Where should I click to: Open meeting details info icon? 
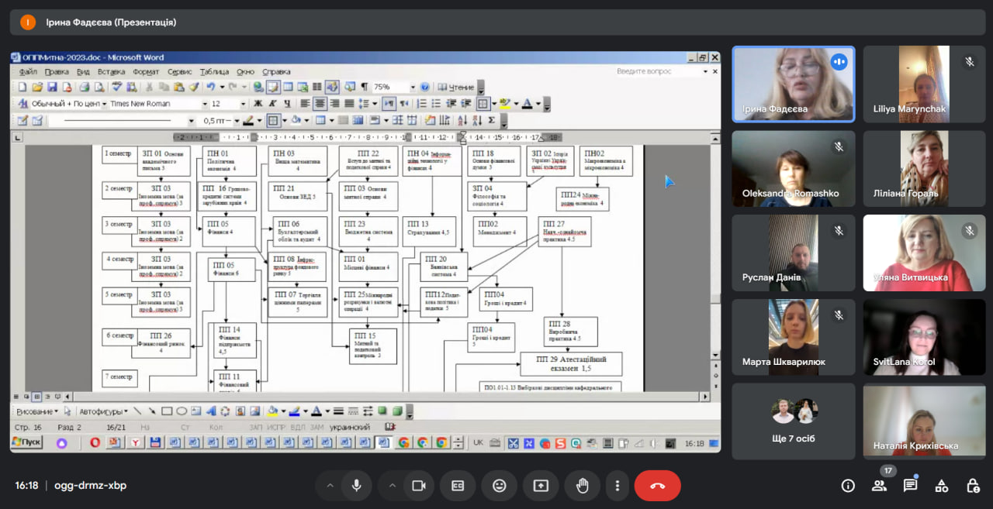[x=848, y=486]
